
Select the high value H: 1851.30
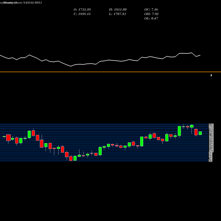pos(118,10)
